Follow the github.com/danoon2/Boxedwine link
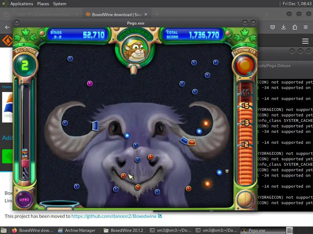 (x=114, y=216)
